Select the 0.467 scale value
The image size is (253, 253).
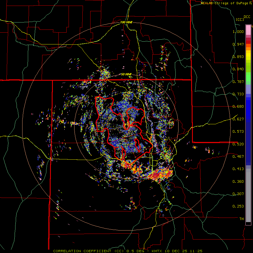pos(238,156)
